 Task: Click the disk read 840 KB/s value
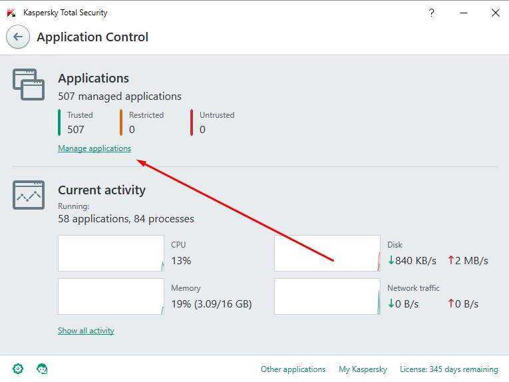click(412, 261)
